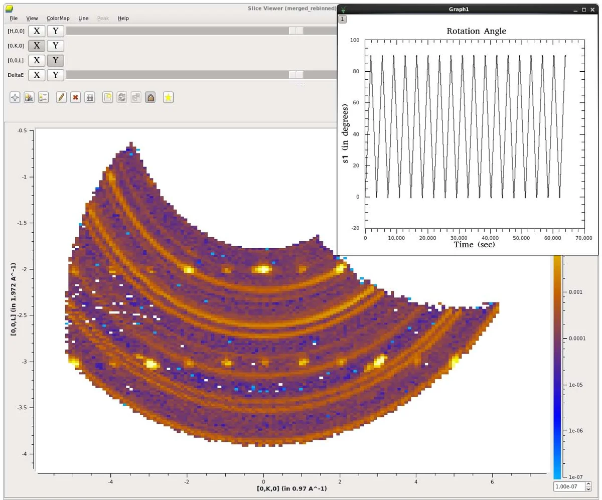This screenshot has height=500, width=602.
Task: Set [H,0,0] as the X axis
Action: click(x=36, y=31)
